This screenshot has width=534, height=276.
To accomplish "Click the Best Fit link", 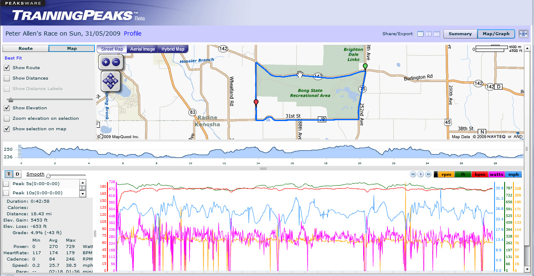I will (x=13, y=58).
